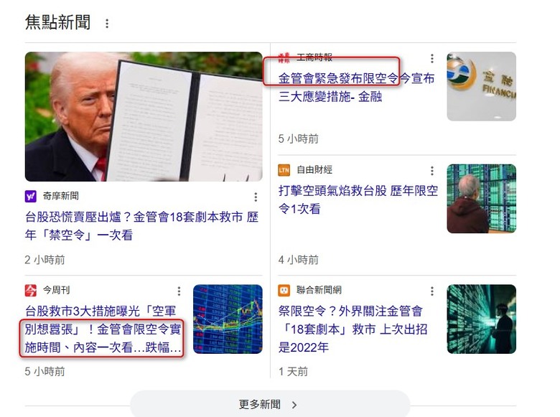
Task: Open three-dot menu for 自由財經 article
Action: 431,171
